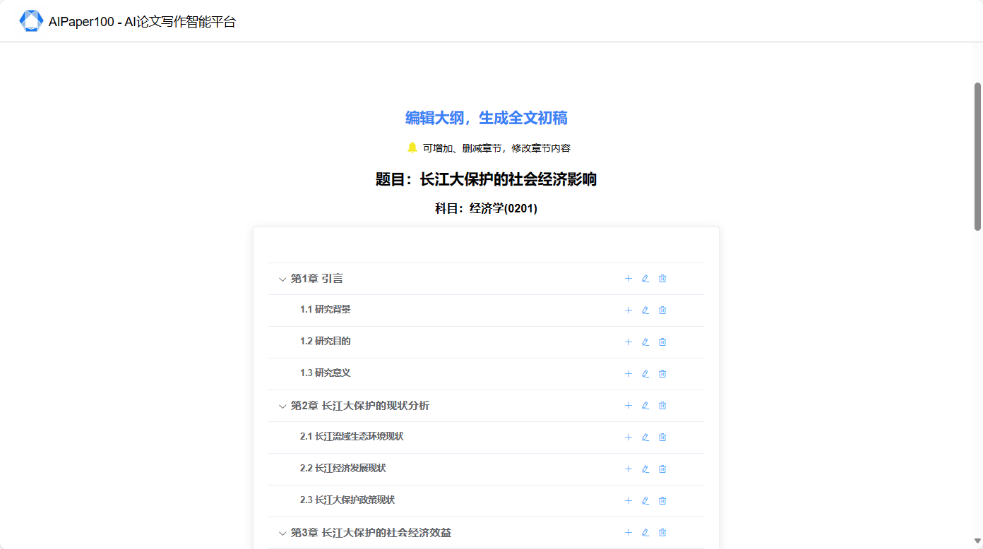Select the 第1章 引言 chapter row text
Image resolution: width=983 pixels, height=549 pixels.
[x=317, y=279]
